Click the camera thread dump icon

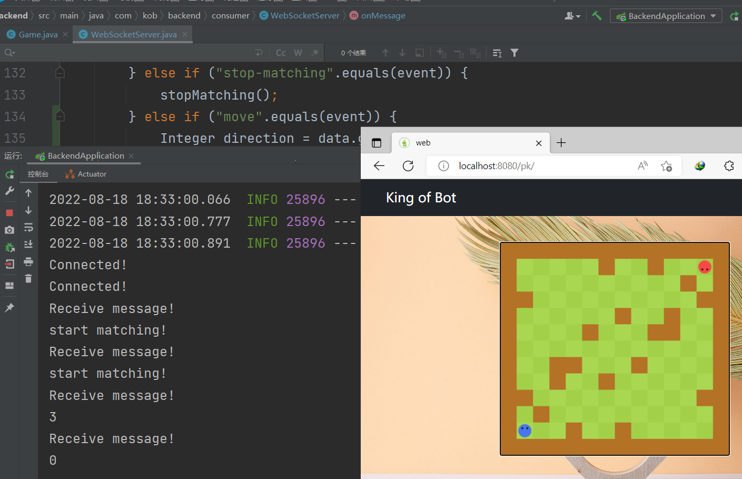pos(9,230)
